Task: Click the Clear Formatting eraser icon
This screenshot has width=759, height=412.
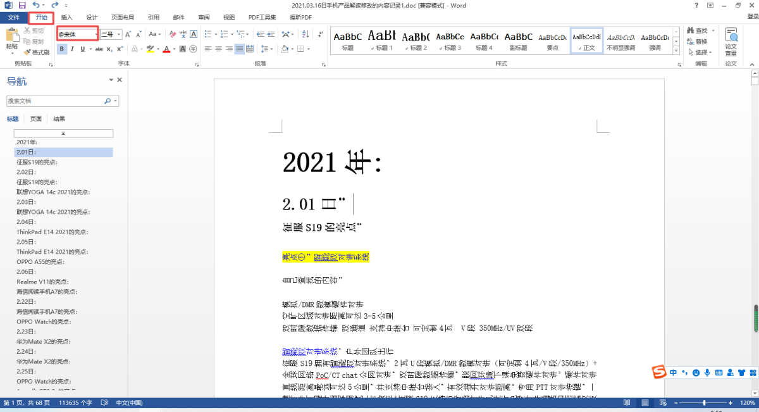Action: tap(173, 34)
